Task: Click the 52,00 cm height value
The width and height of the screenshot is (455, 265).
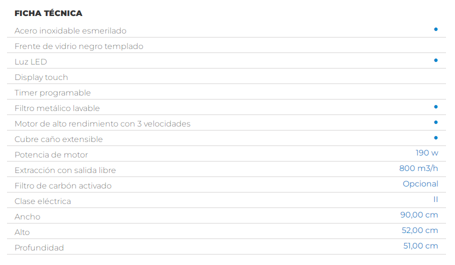Action: tap(419, 230)
